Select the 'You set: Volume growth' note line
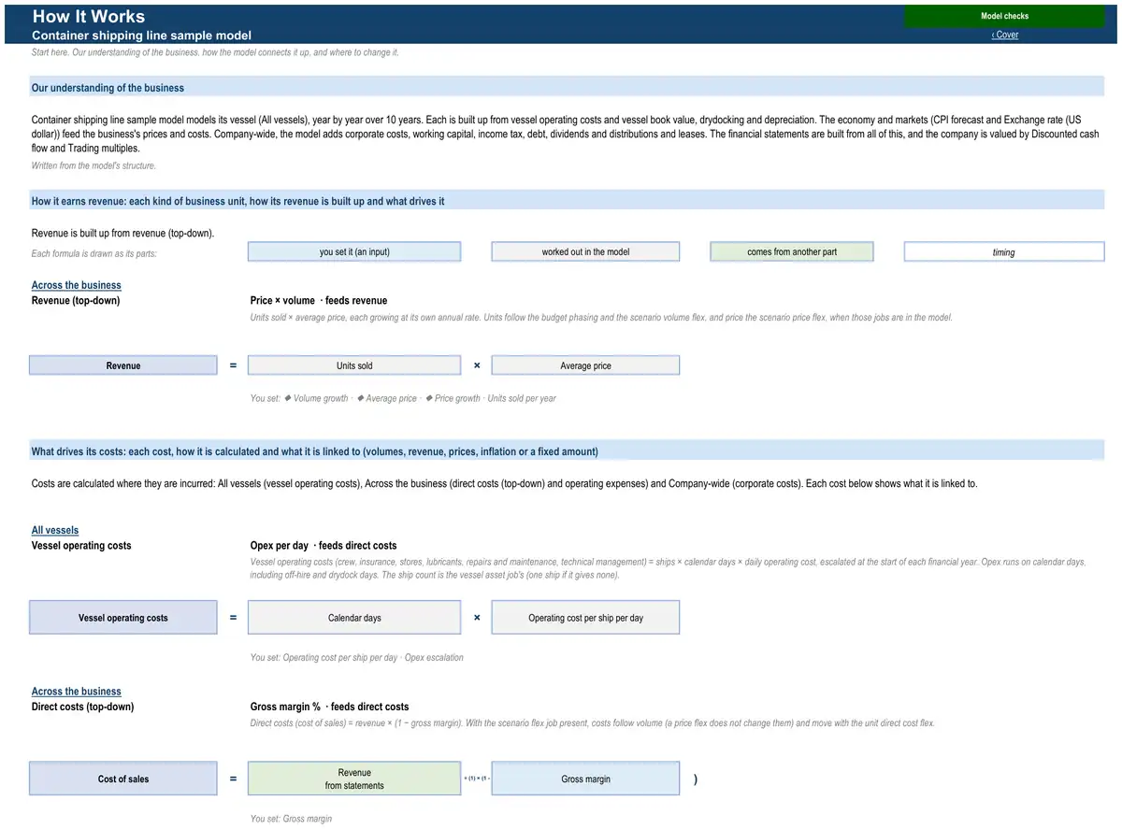The width and height of the screenshot is (1122, 829). (x=403, y=398)
